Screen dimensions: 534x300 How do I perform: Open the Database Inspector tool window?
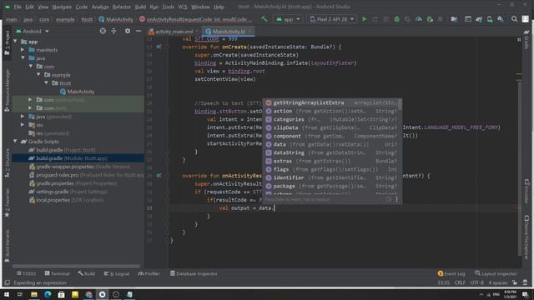click(x=194, y=273)
